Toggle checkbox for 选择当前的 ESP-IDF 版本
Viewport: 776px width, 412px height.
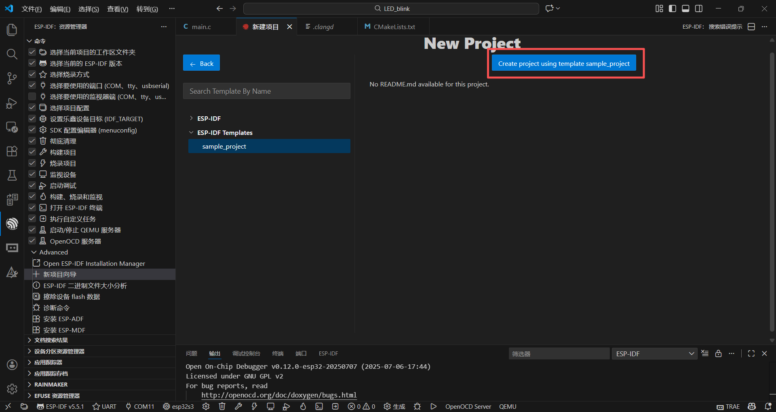pyautogui.click(x=32, y=63)
